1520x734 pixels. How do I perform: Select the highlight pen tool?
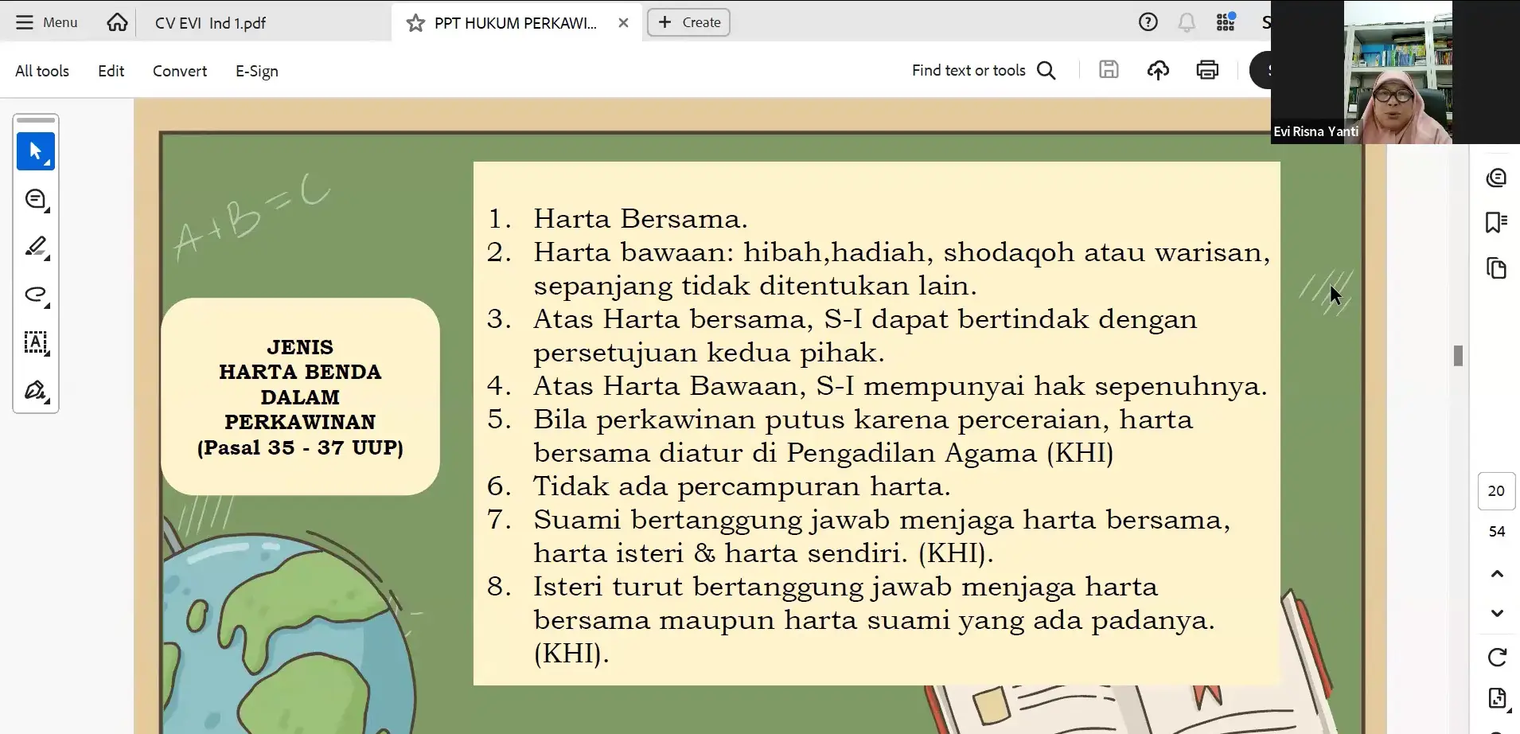point(36,248)
